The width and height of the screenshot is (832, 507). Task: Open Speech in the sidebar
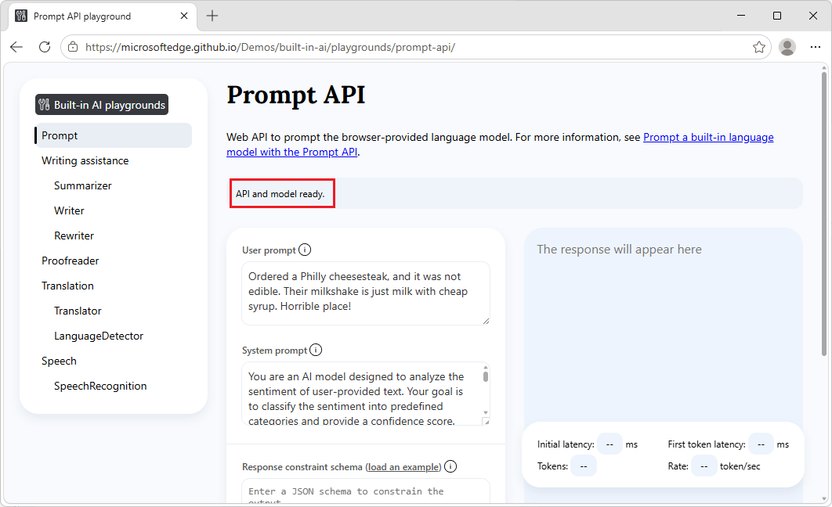click(x=59, y=361)
